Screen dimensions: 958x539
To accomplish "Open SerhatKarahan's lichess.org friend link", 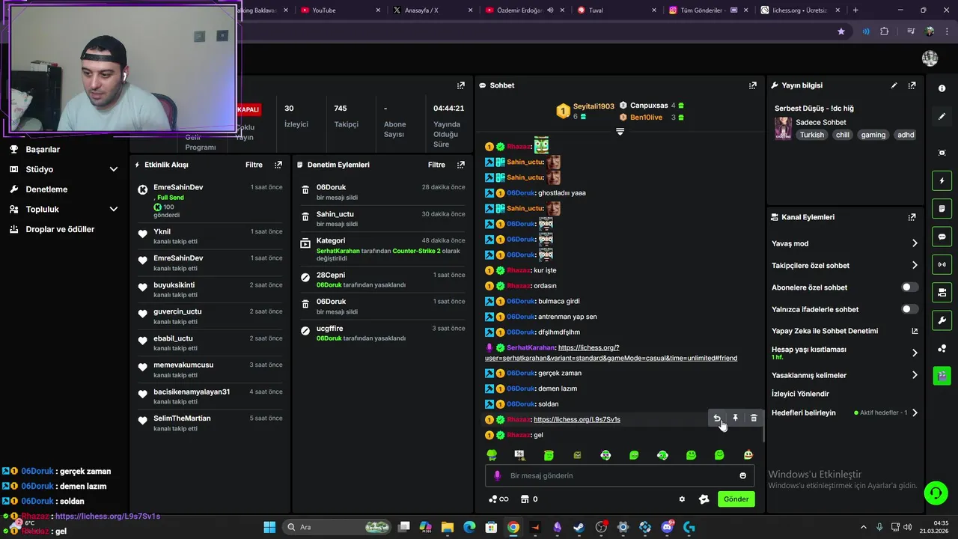I will pos(611,353).
